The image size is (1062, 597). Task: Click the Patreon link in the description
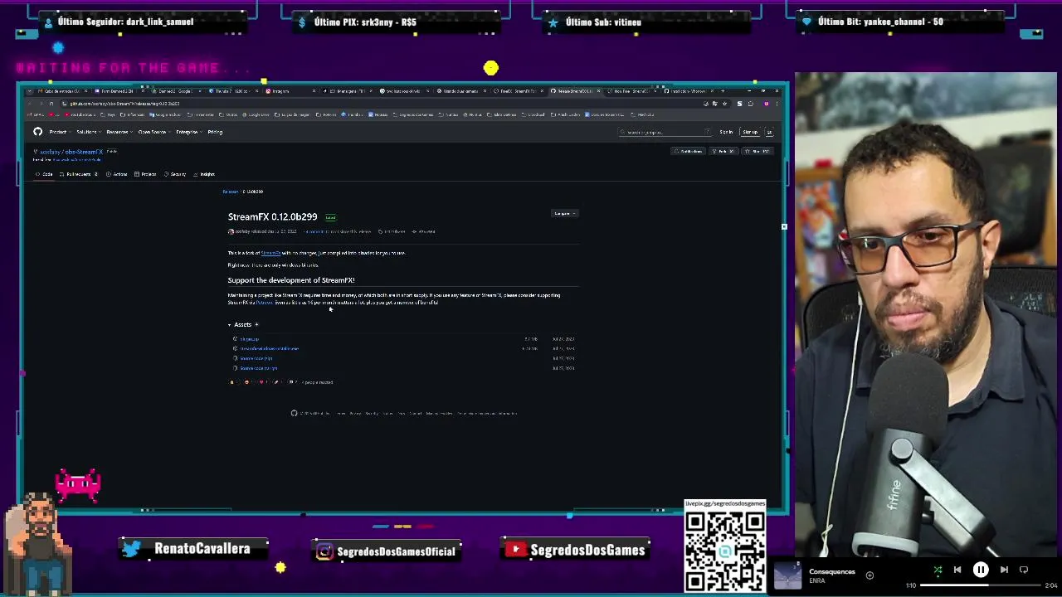[x=264, y=303]
